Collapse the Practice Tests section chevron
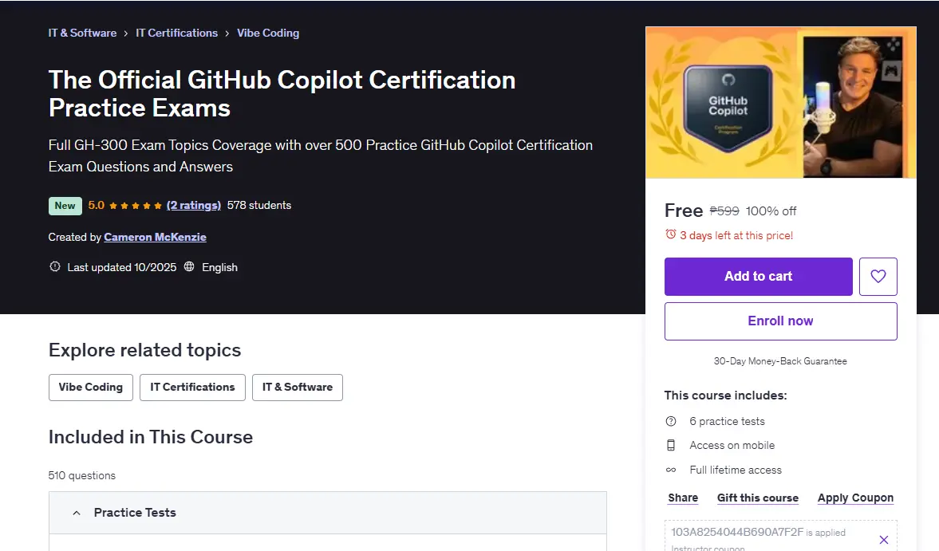This screenshot has height=551, width=939. [76, 513]
